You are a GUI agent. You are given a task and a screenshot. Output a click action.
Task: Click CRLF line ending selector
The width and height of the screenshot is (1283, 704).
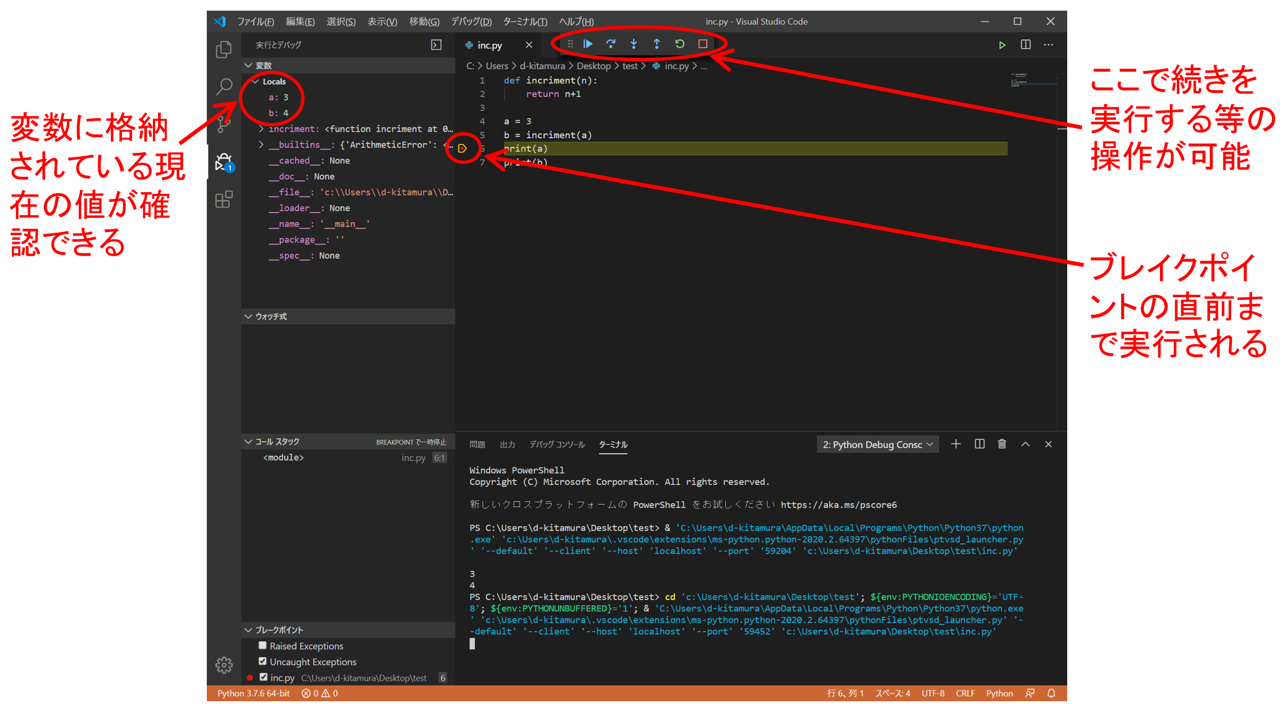pyautogui.click(x=965, y=693)
